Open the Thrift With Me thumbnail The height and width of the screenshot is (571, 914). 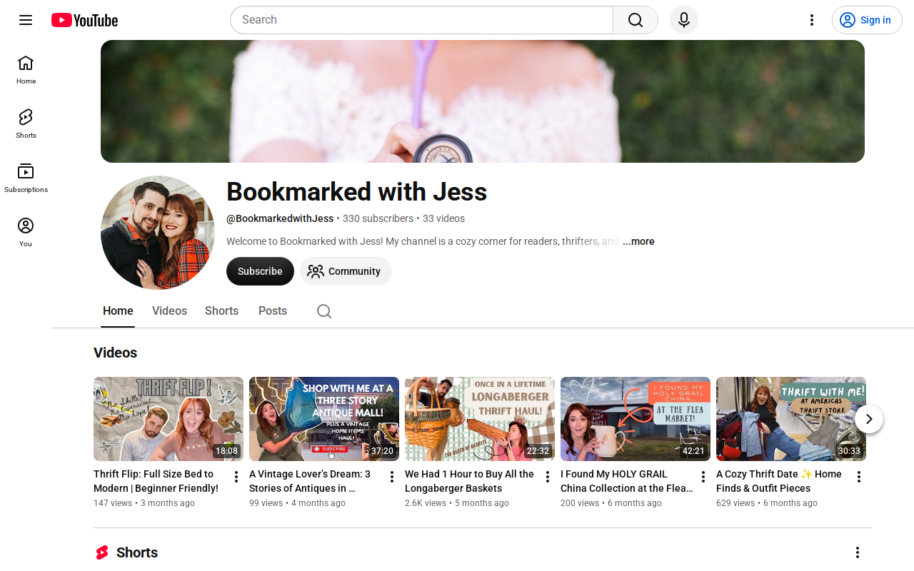[791, 419]
